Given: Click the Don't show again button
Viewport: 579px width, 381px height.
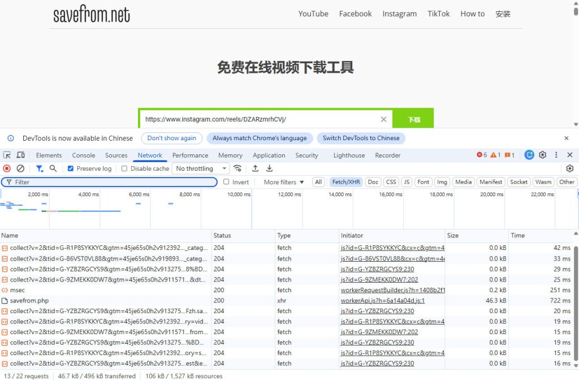Looking at the screenshot, I should pos(172,138).
